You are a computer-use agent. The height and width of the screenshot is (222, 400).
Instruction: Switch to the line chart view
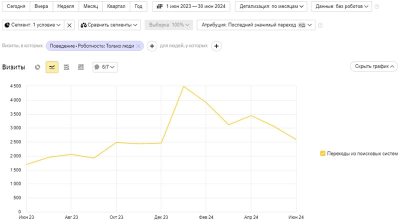point(52,67)
